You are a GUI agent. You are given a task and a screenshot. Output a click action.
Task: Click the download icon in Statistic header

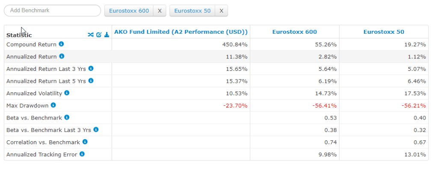(x=107, y=35)
